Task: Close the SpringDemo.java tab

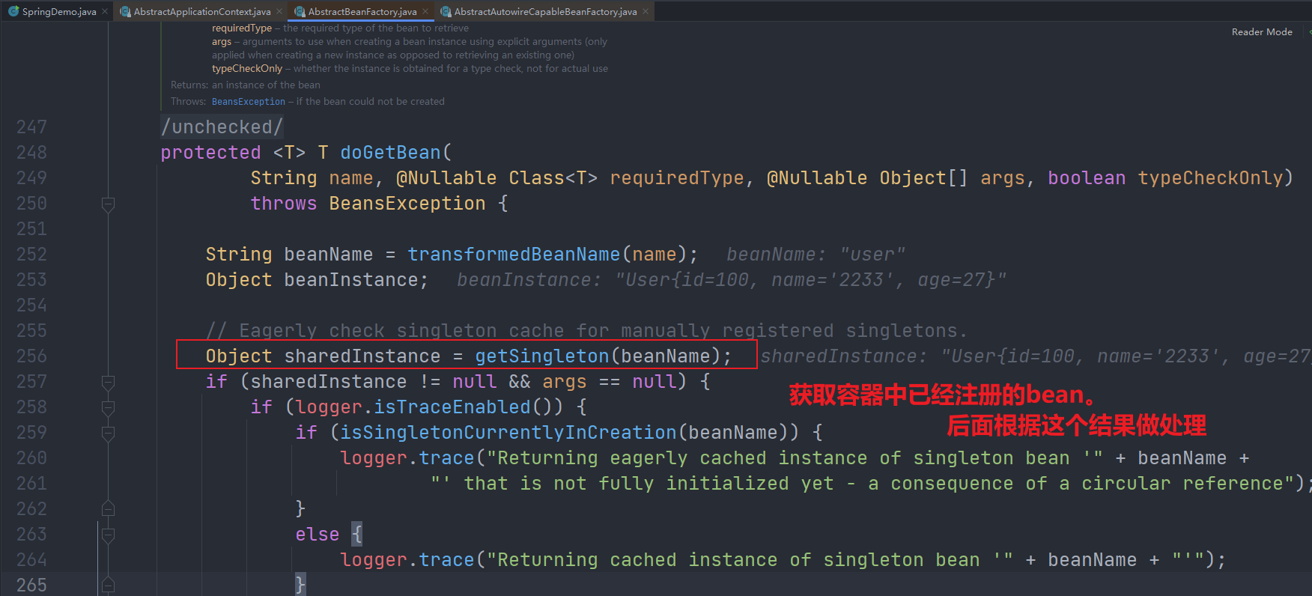Action: pyautogui.click(x=105, y=11)
